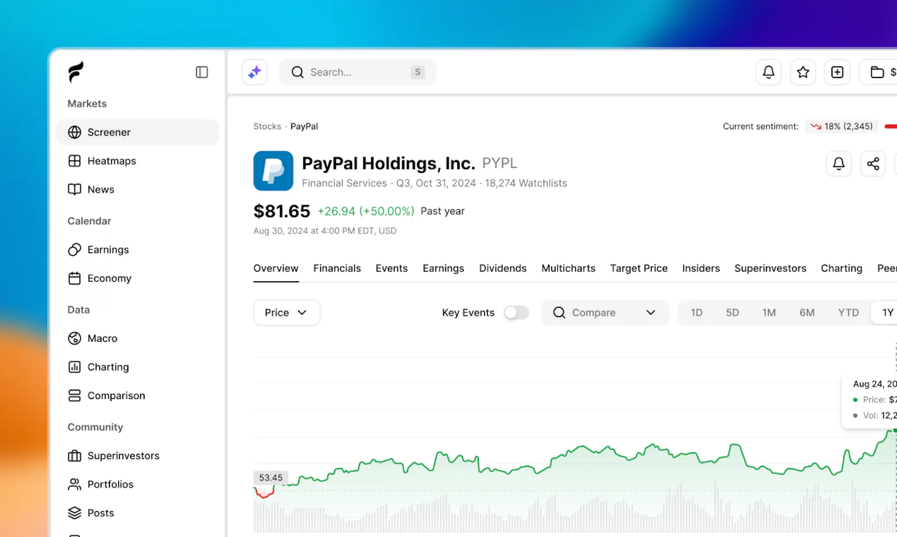Switch to the Dividends tab
The height and width of the screenshot is (537, 897).
point(503,268)
